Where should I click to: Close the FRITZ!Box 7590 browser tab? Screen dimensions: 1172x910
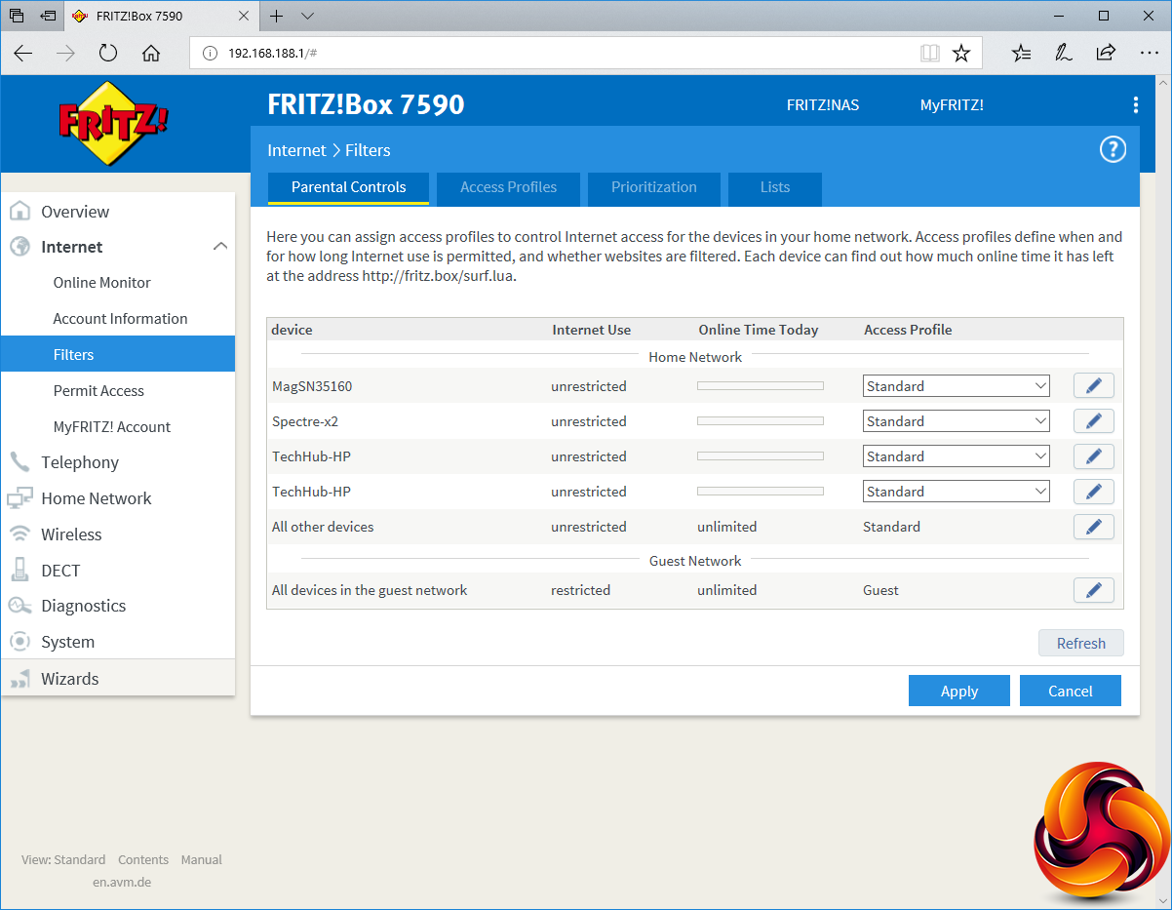[x=244, y=16]
